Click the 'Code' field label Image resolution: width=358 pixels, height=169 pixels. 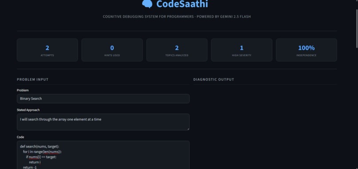(20, 137)
